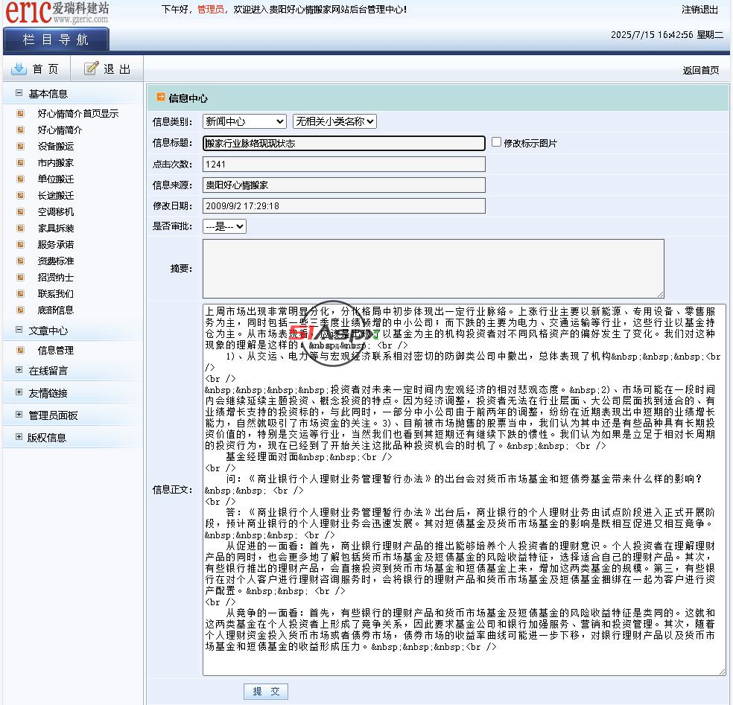This screenshot has width=733, height=705.
Task: Click inside the 信息正文 body textarea
Action: [x=464, y=490]
